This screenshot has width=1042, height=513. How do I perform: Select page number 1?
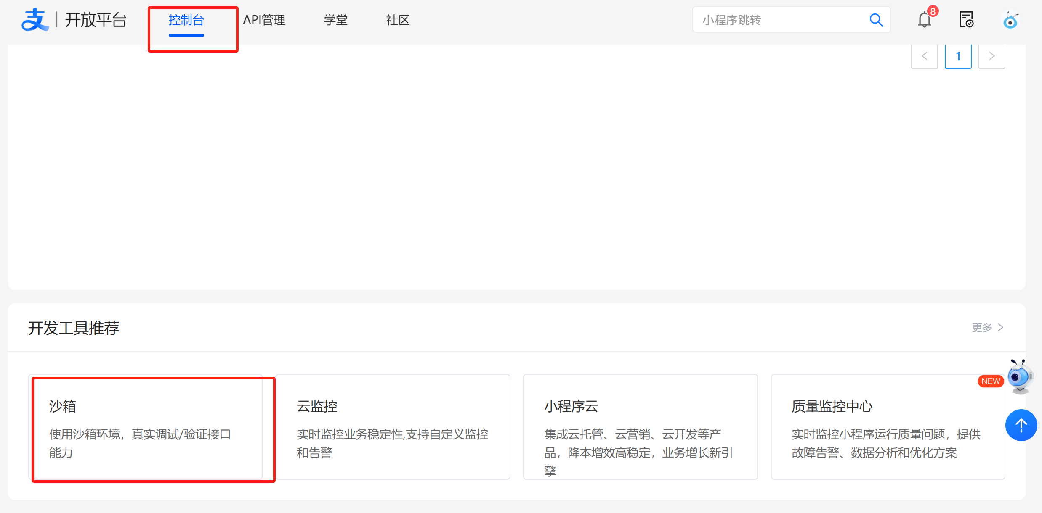[958, 56]
